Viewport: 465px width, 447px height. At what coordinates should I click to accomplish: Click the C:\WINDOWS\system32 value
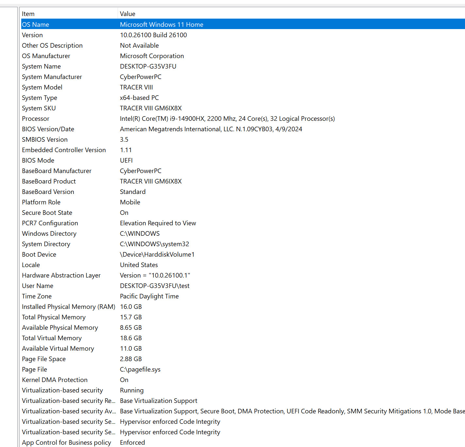[155, 244]
